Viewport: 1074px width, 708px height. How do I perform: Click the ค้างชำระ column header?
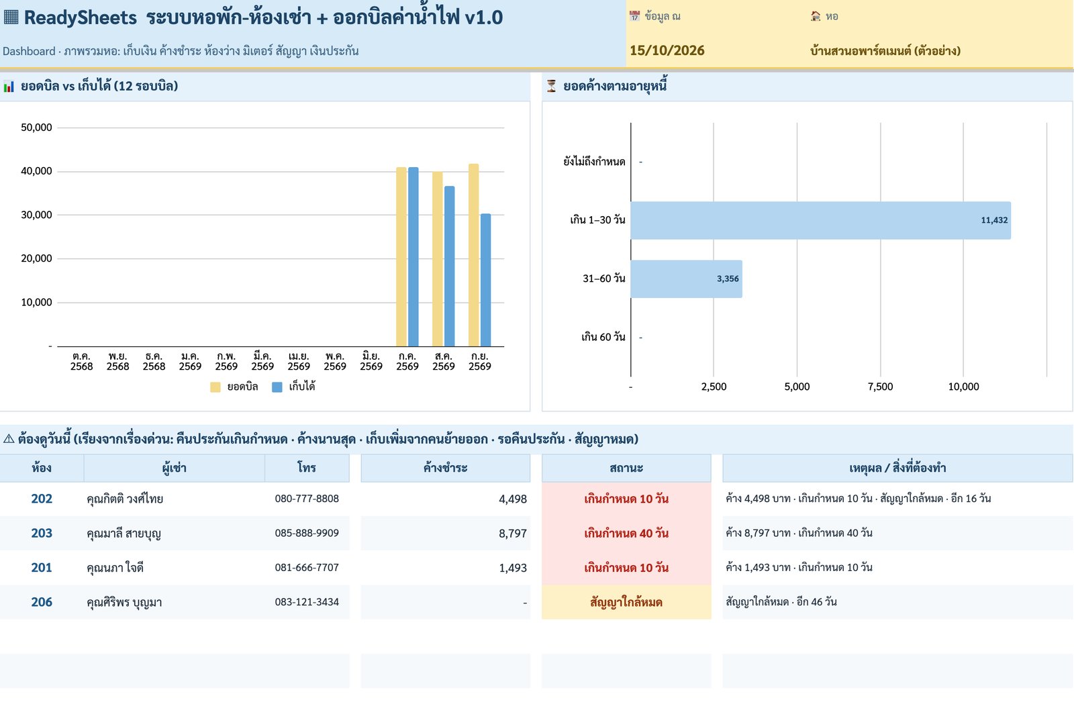pyautogui.click(x=446, y=468)
